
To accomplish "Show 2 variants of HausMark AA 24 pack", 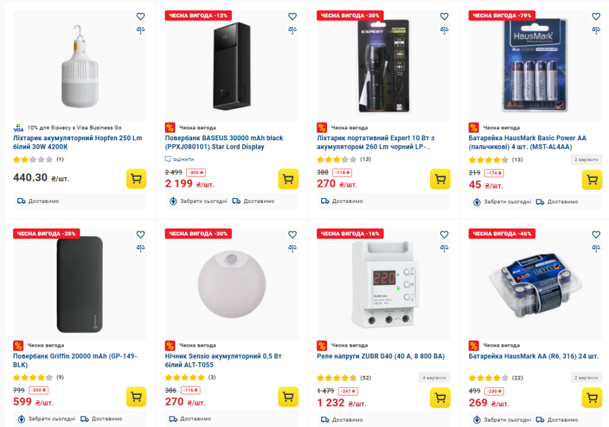I will pyautogui.click(x=587, y=378).
